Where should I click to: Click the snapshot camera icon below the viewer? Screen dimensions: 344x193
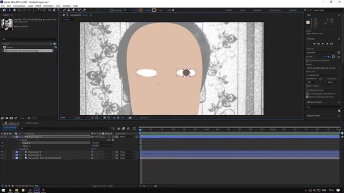(x=130, y=118)
